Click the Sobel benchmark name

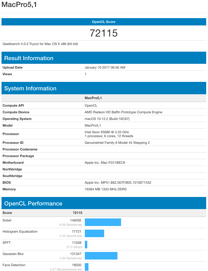point(7,220)
